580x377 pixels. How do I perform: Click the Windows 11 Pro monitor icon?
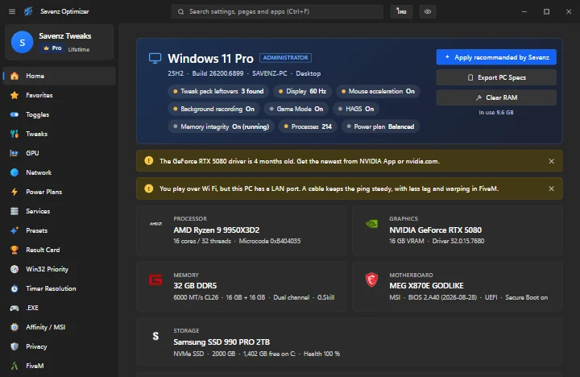tap(155, 59)
